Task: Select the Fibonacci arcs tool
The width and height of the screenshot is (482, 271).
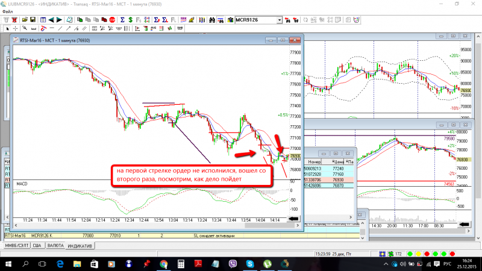Action: [118, 28]
